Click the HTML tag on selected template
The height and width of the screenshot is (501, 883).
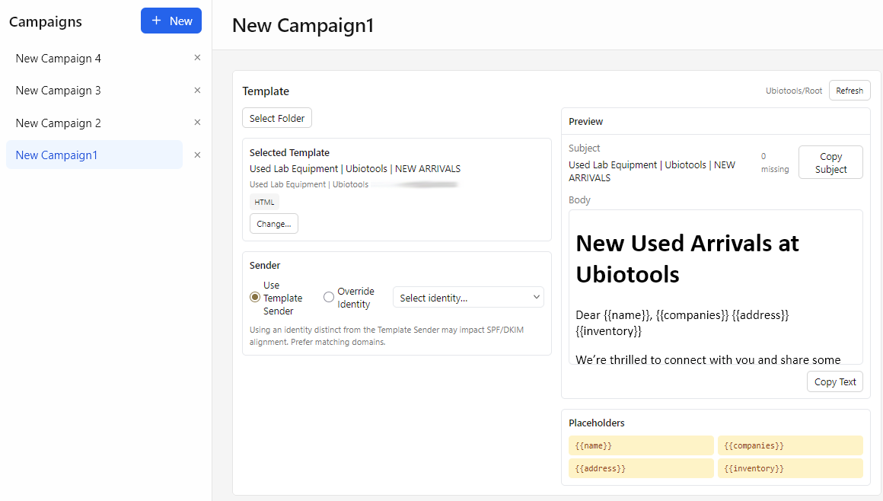(264, 202)
